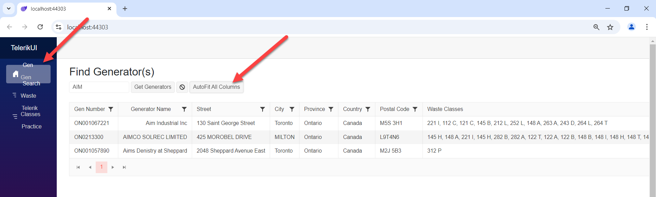The image size is (656, 197).
Task: Click the 130 Saint George Street cell
Action: tap(231, 123)
